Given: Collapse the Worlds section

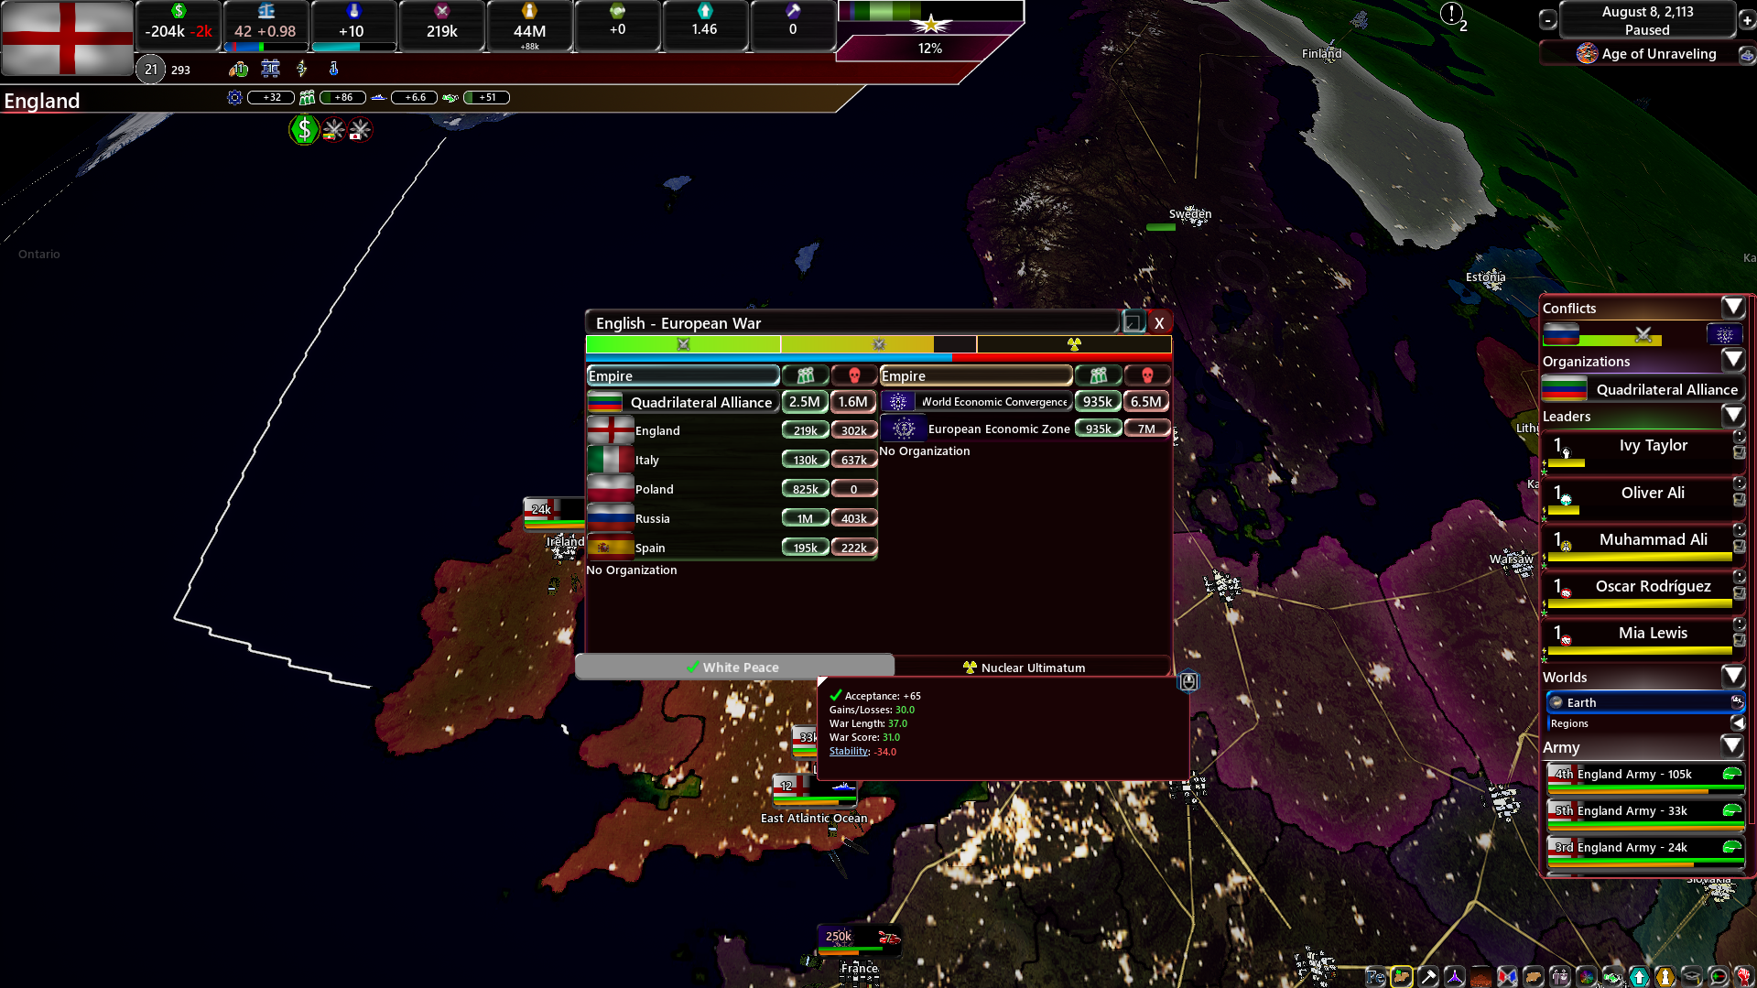Looking at the screenshot, I should point(1733,677).
